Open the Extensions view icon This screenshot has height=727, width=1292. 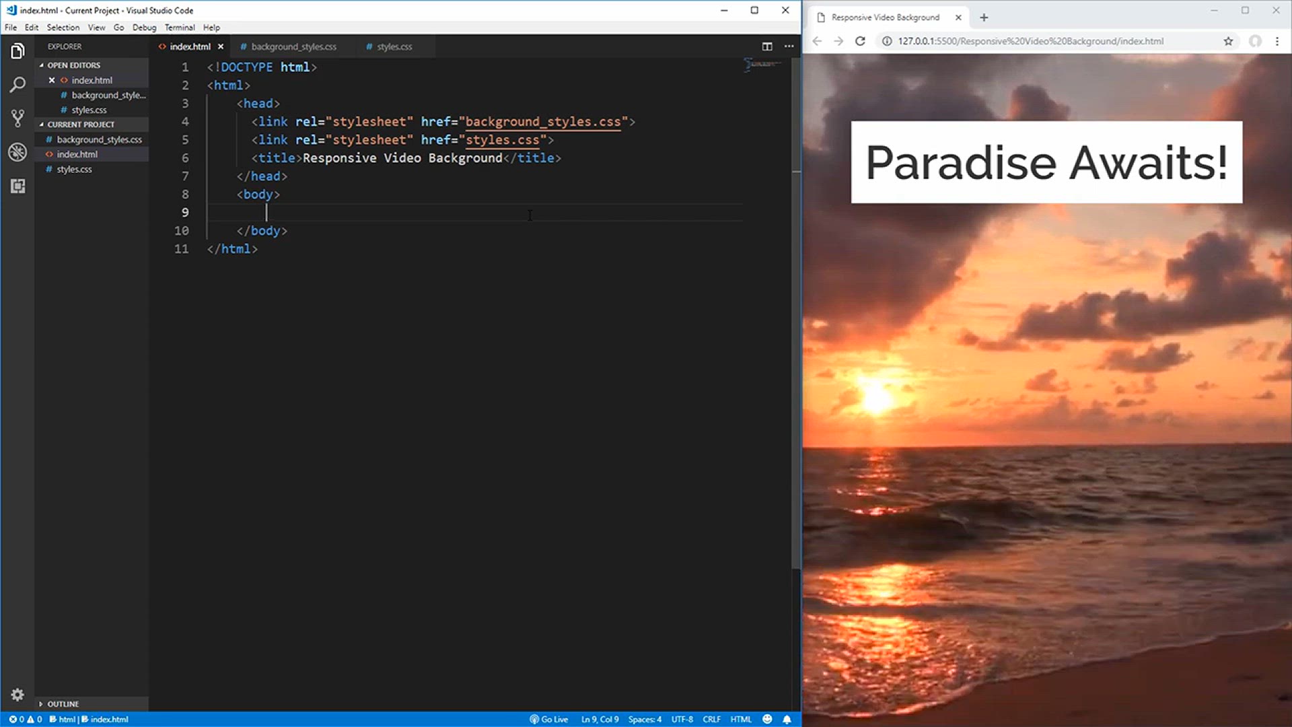point(17,186)
